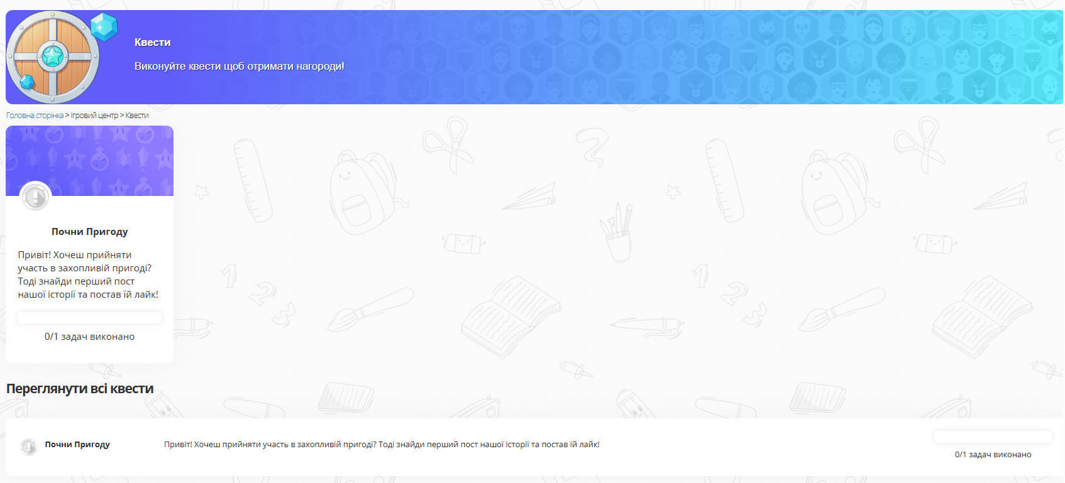Click the quest card description text
The height and width of the screenshot is (483, 1065).
(x=88, y=274)
